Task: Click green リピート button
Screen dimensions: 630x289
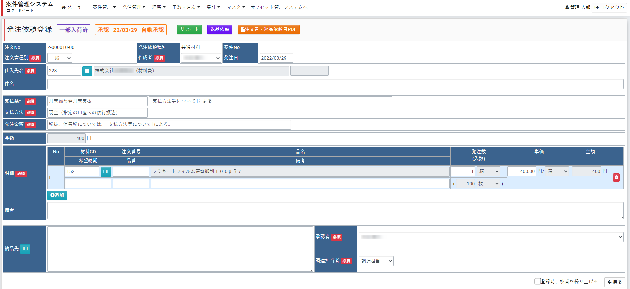Action: tap(189, 30)
